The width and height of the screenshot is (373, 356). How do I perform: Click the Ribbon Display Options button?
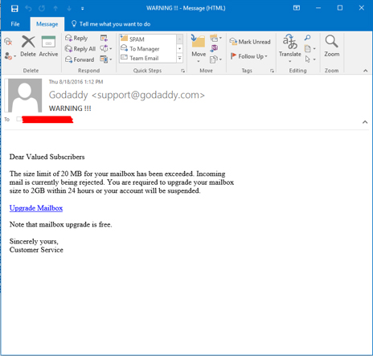[x=297, y=8]
